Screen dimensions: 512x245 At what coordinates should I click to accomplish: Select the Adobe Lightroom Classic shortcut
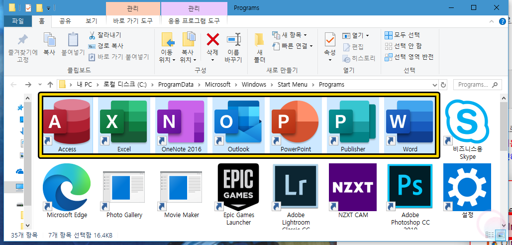[x=296, y=196]
